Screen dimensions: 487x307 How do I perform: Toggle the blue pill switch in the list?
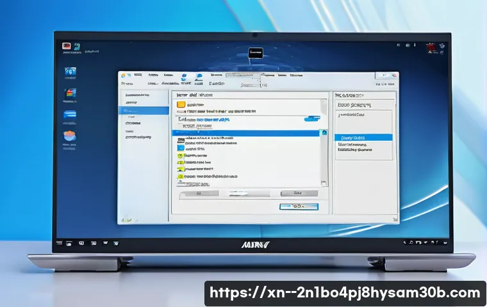tap(312, 118)
